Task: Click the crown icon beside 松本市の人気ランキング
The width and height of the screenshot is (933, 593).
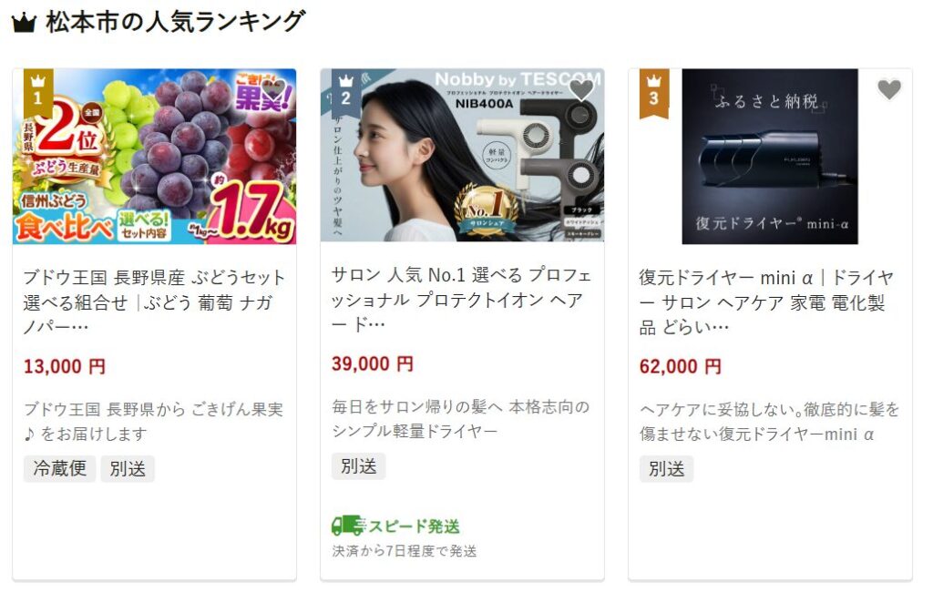Action: [25, 24]
